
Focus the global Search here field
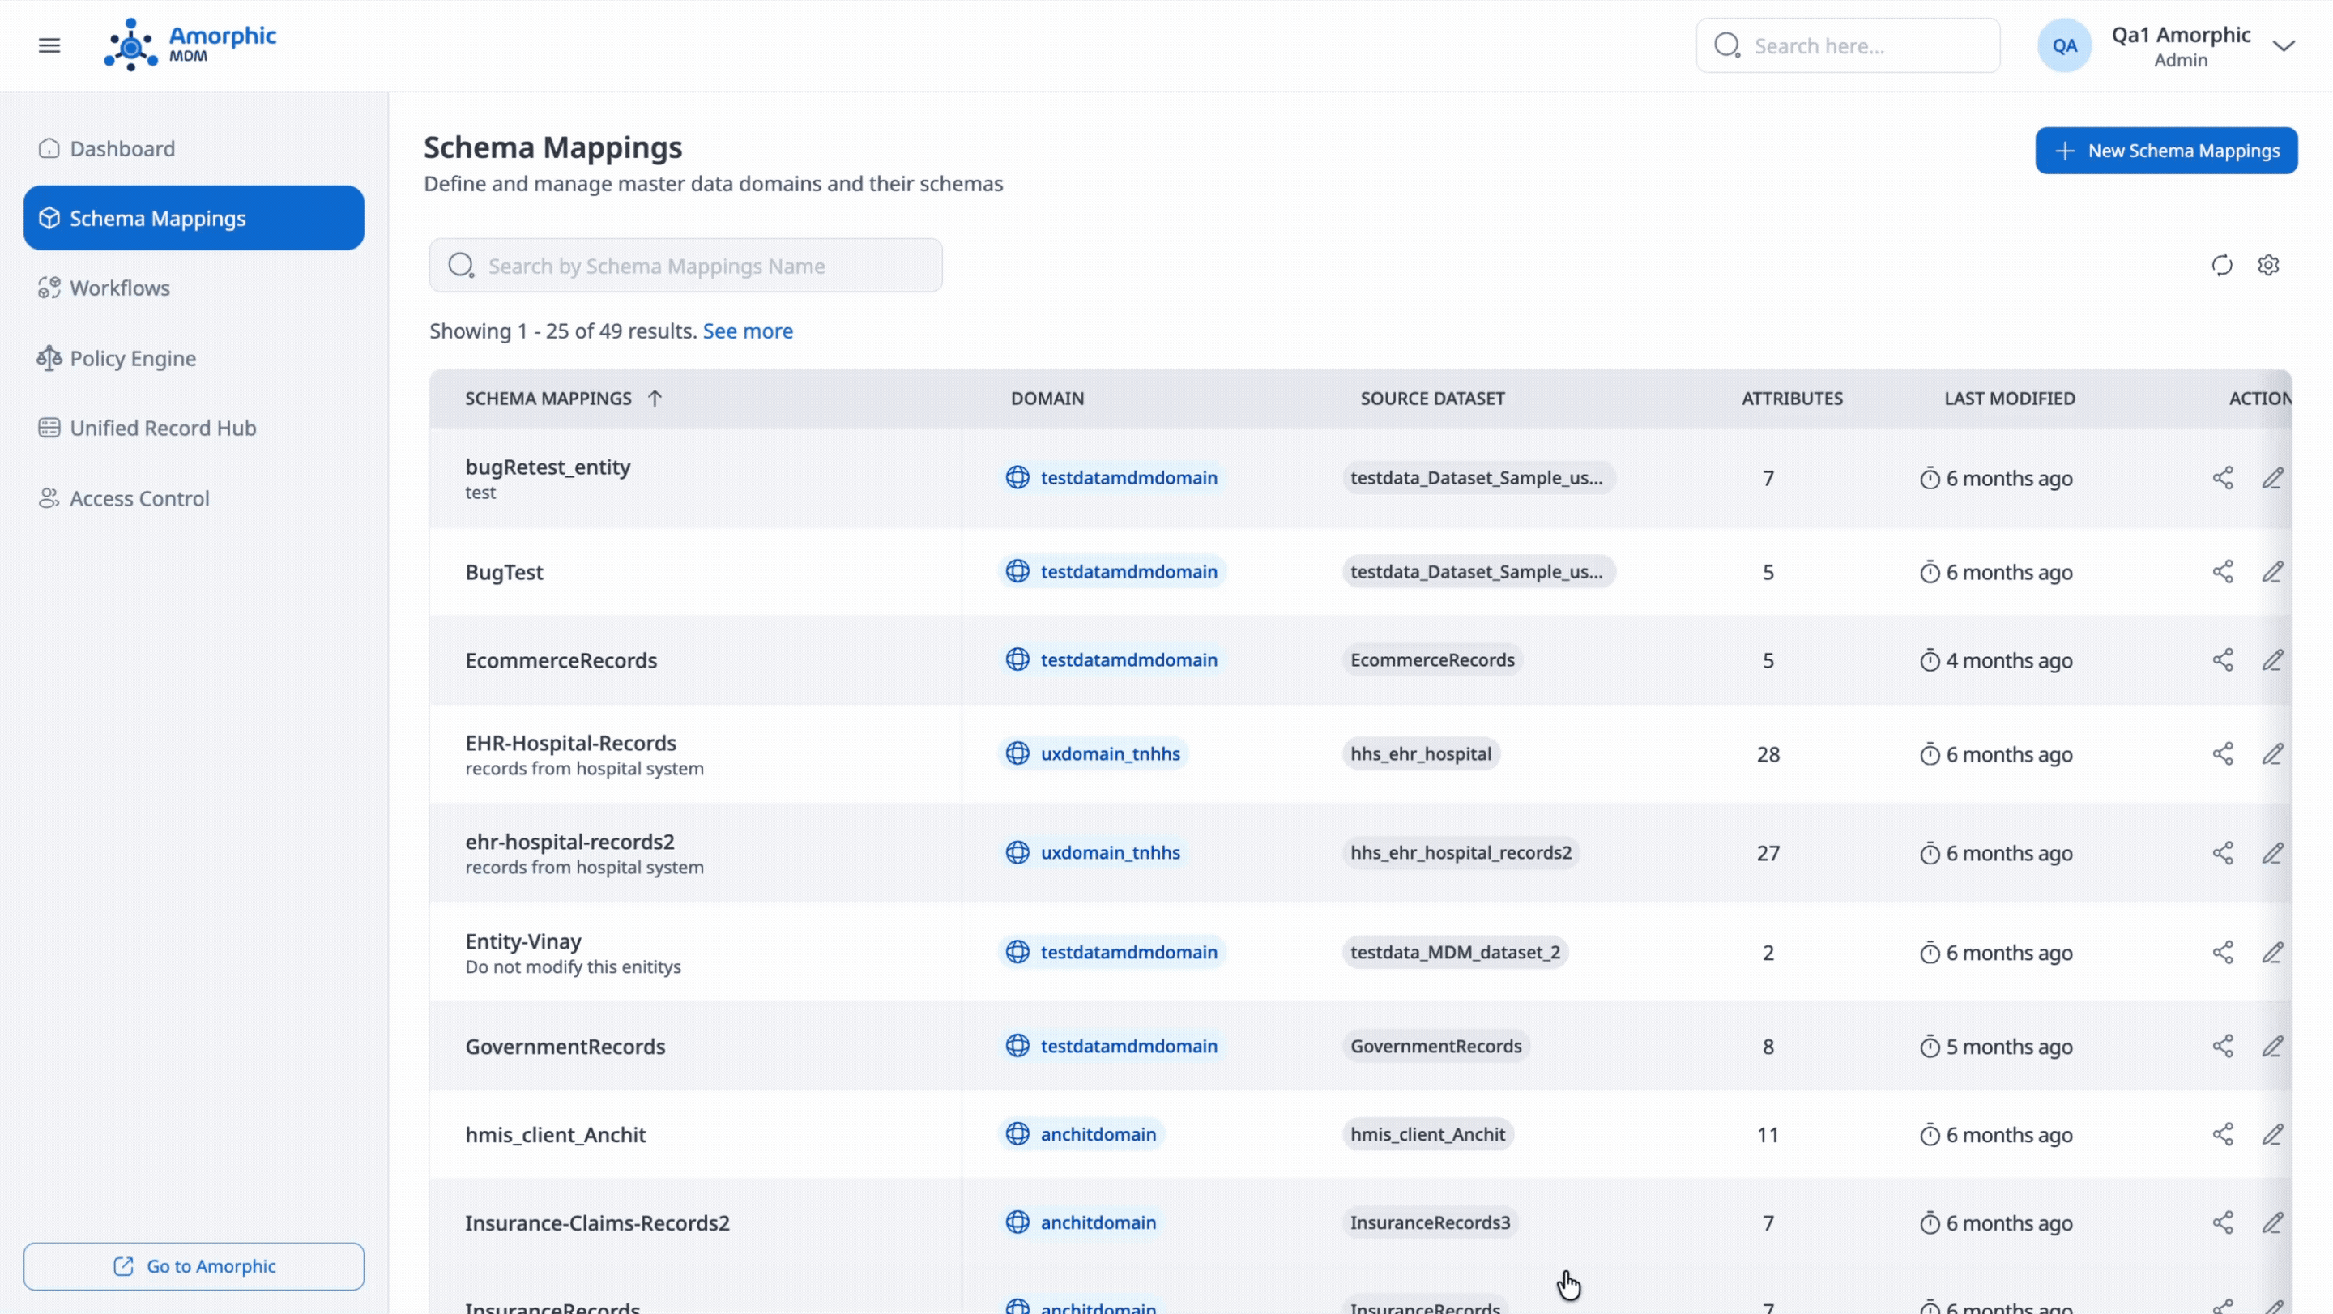click(1848, 45)
